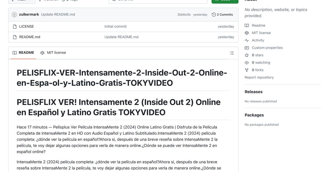Click the eye icon beside 0 watching
This screenshot has width=329, height=172.
[x=247, y=63]
